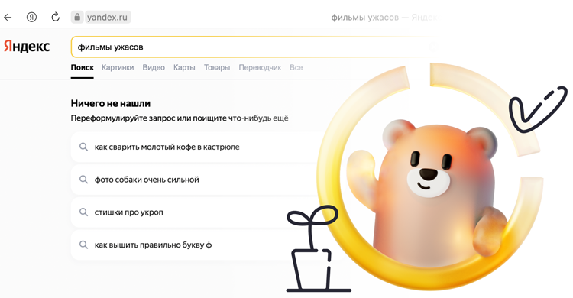Open the Переводчик tab
The width and height of the screenshot is (573, 298).
[260, 67]
